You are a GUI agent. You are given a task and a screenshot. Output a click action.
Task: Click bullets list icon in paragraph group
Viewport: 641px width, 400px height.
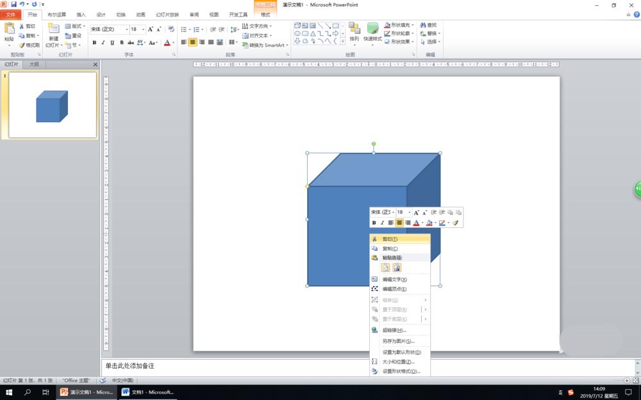coord(185,29)
